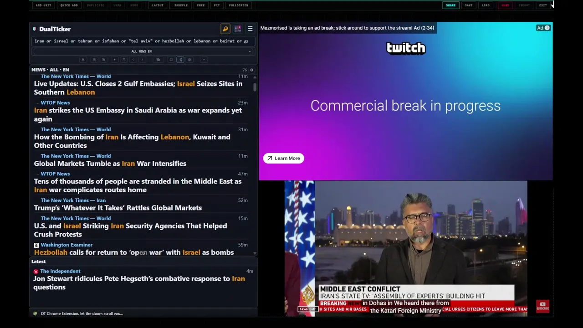Click Learn More on Twitch ad
This screenshot has width=583, height=328.
(x=284, y=159)
